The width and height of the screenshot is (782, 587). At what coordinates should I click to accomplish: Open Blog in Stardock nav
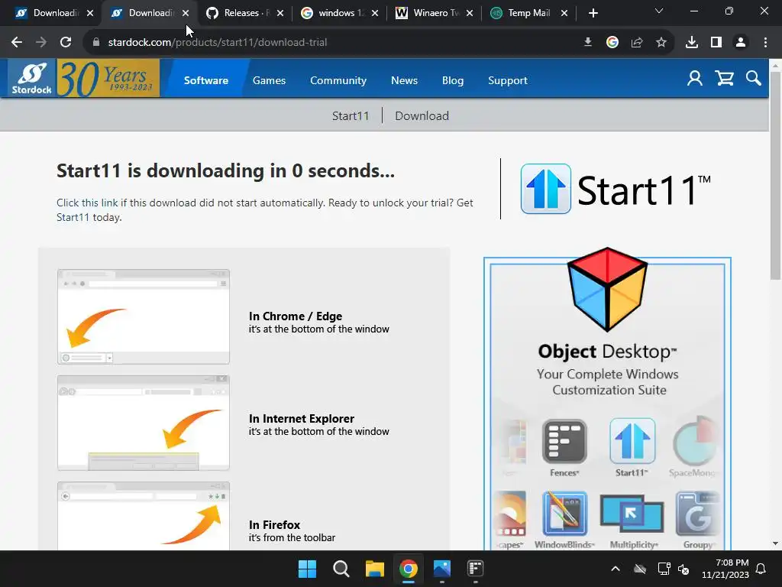pyautogui.click(x=453, y=80)
